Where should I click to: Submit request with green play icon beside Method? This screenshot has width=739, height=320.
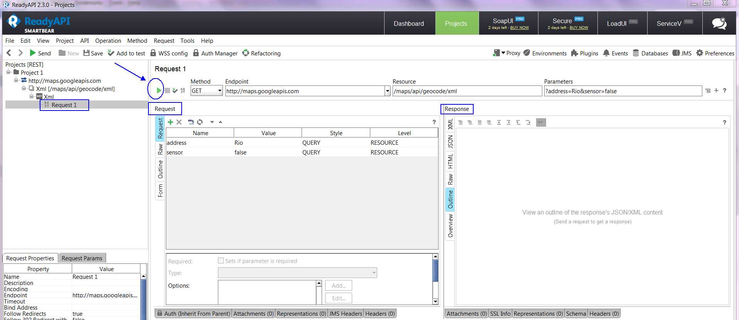pyautogui.click(x=159, y=90)
